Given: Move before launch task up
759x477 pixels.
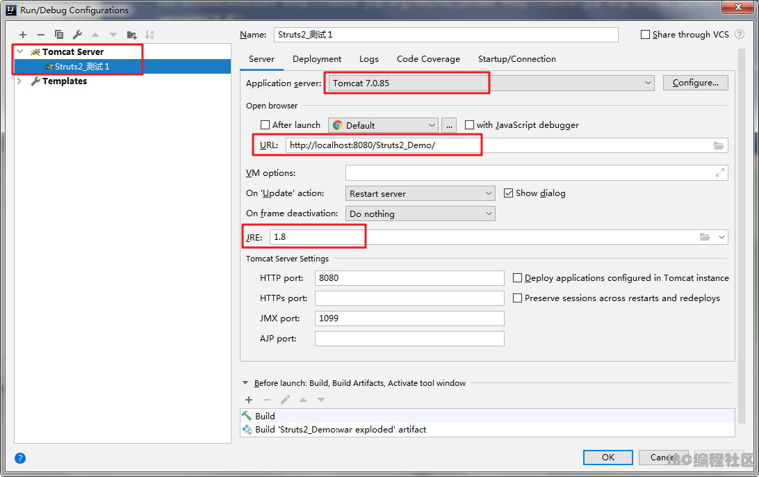Looking at the screenshot, I should [x=303, y=400].
